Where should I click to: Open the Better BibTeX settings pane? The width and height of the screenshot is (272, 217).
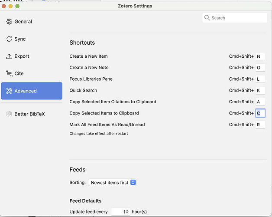pos(32,114)
